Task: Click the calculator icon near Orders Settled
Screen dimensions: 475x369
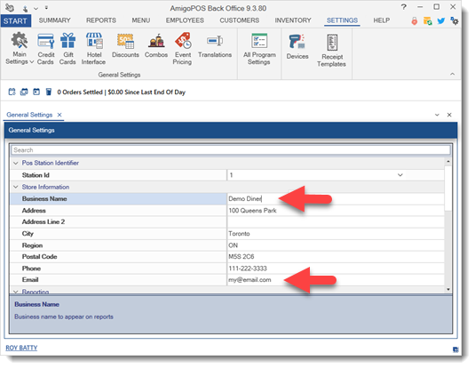Action: click(49, 92)
